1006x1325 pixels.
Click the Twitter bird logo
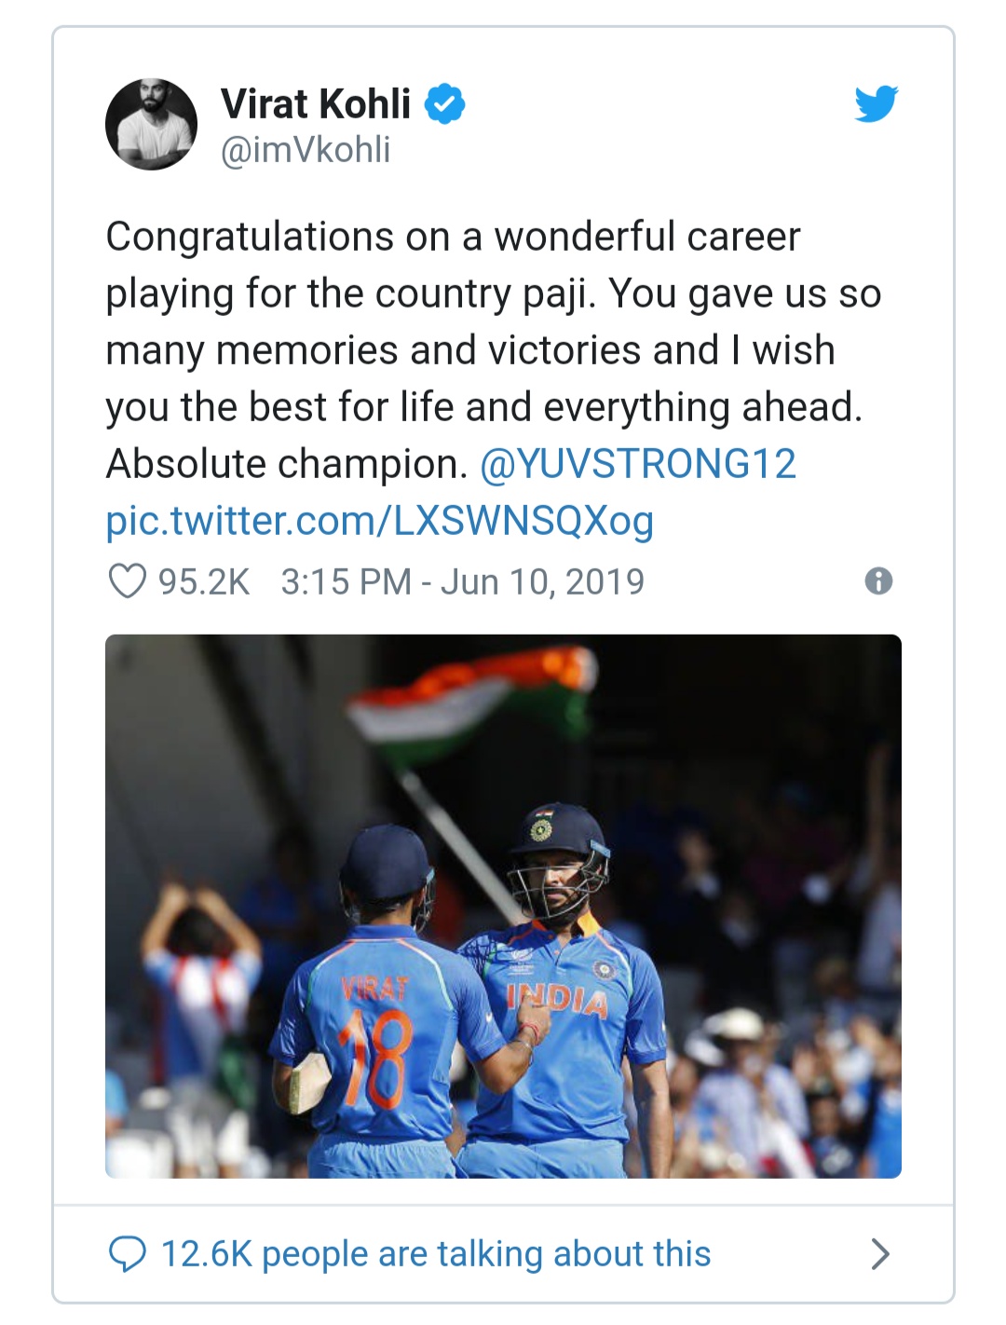point(876,103)
